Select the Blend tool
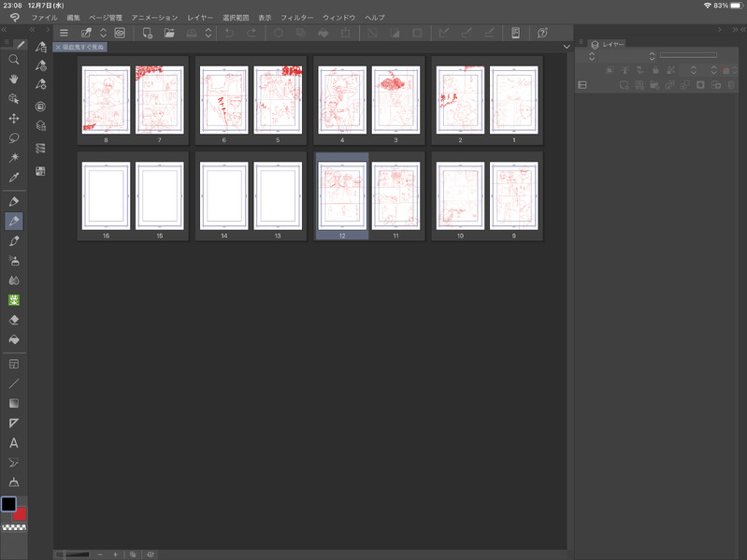Viewport: 747px width, 560px height. pyautogui.click(x=14, y=280)
